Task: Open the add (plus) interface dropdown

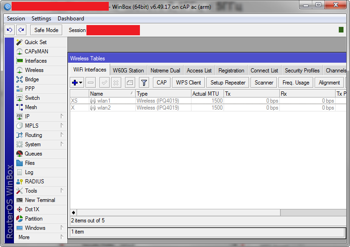Action: (x=77, y=83)
